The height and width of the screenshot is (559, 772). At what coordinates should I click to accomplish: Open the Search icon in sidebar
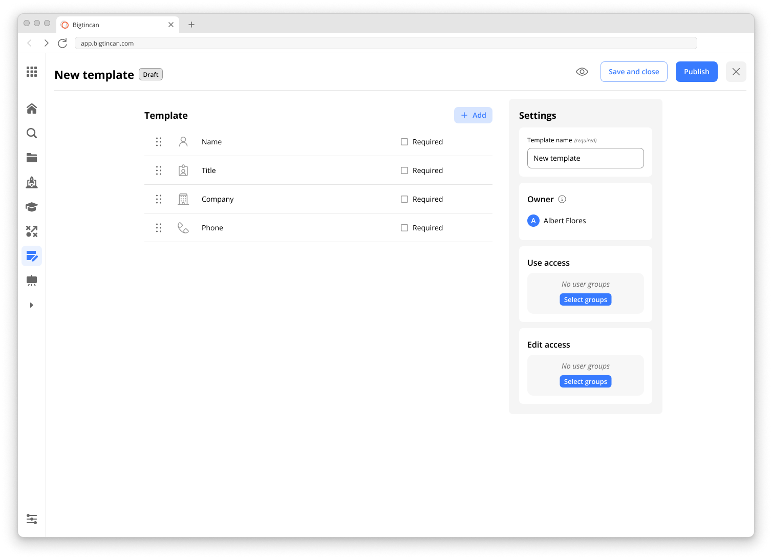(x=32, y=133)
